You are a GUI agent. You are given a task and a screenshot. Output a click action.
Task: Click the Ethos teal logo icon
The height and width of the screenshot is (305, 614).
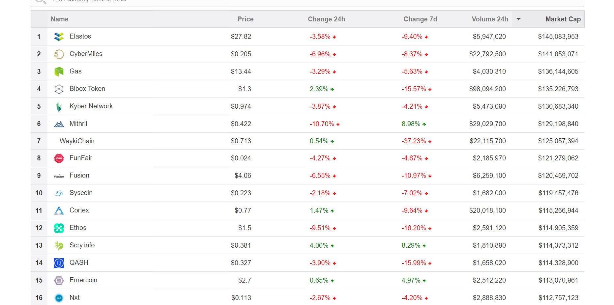pos(59,228)
